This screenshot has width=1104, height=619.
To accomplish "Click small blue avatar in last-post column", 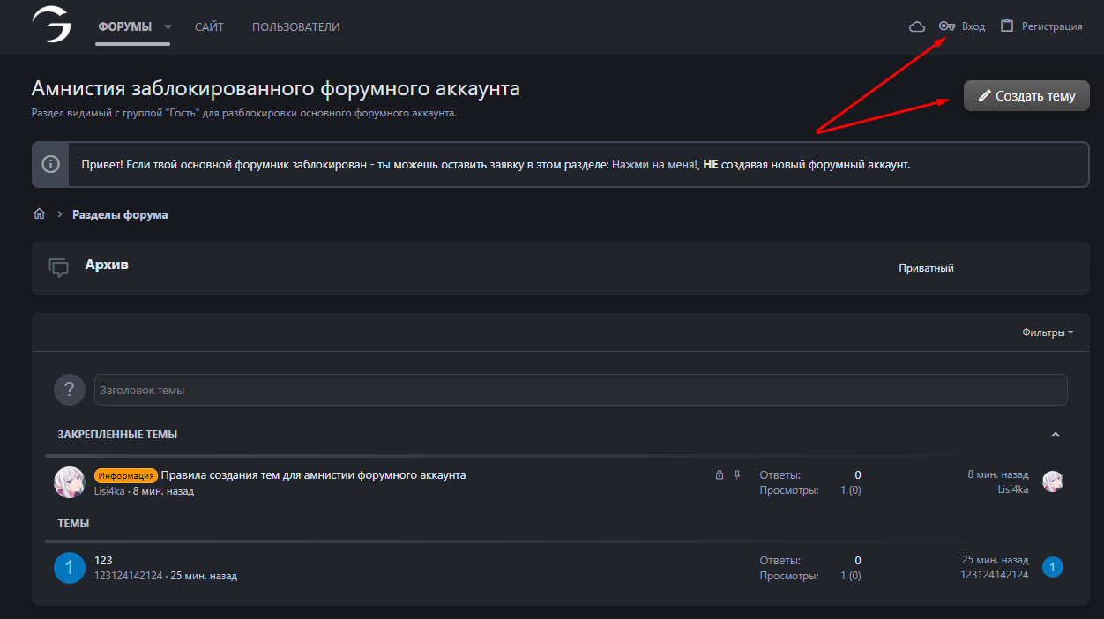I will [x=1053, y=567].
